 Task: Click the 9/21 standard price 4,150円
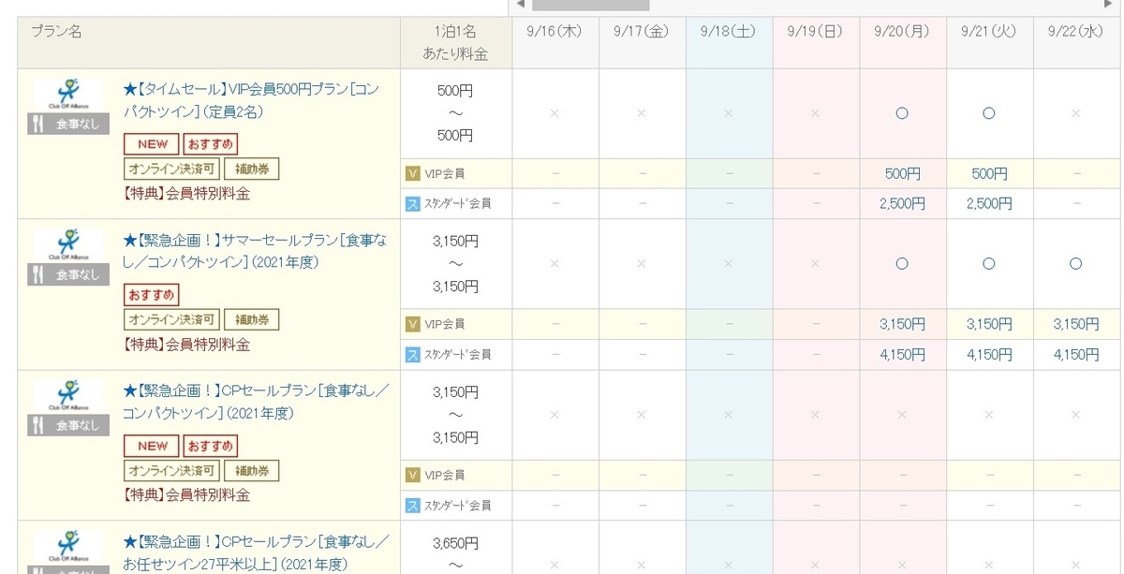(x=989, y=355)
